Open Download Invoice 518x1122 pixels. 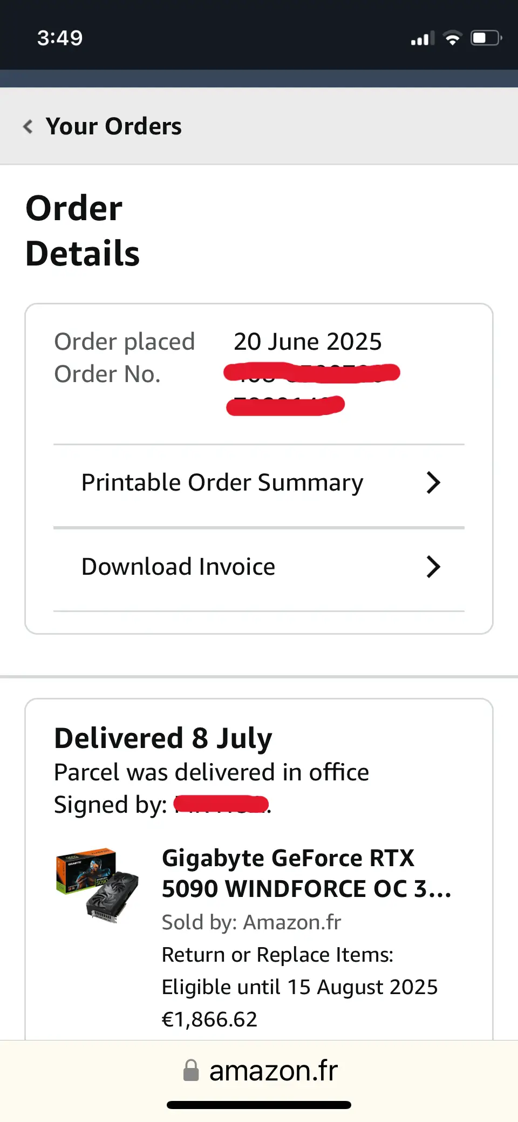pos(259,567)
